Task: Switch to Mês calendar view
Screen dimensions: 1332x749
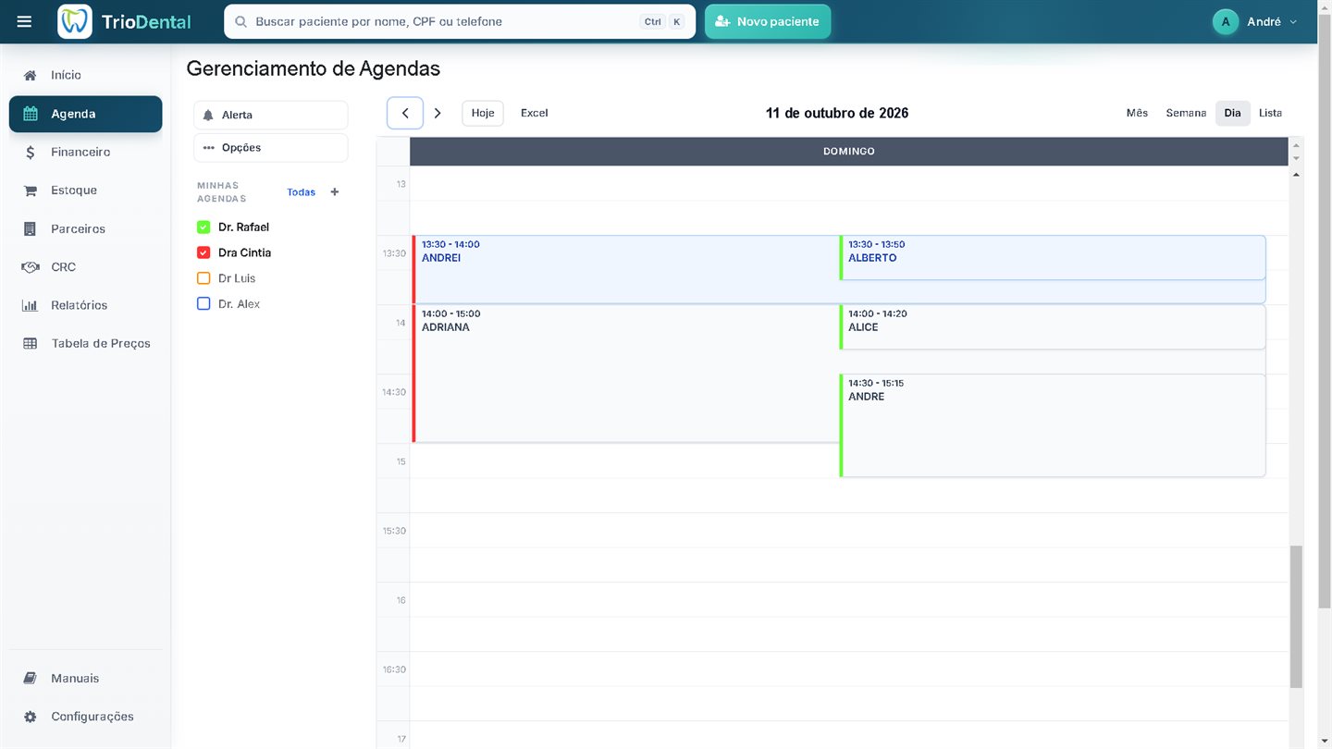Action: tap(1137, 113)
